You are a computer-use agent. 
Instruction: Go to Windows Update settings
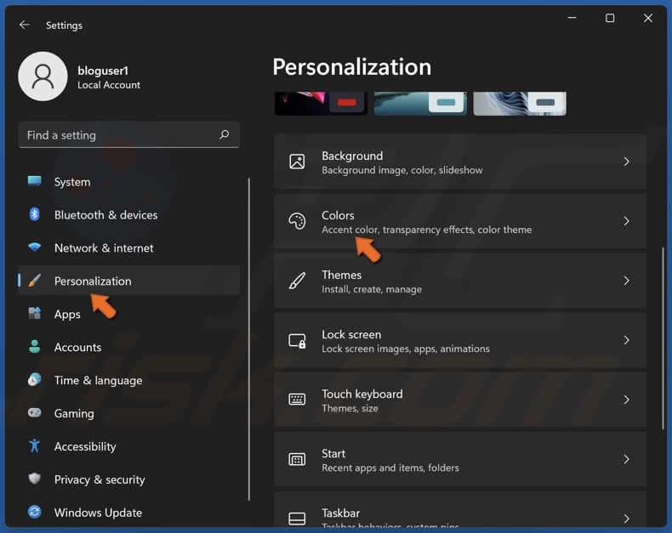pos(128,512)
